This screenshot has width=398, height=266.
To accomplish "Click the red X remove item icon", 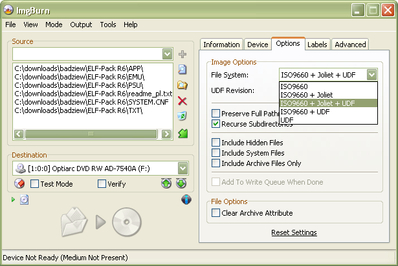I will coord(182,101).
